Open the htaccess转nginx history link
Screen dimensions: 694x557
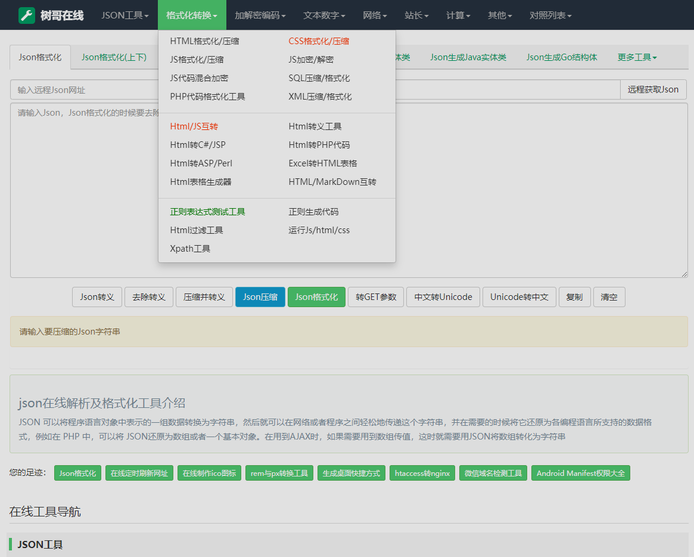click(422, 474)
